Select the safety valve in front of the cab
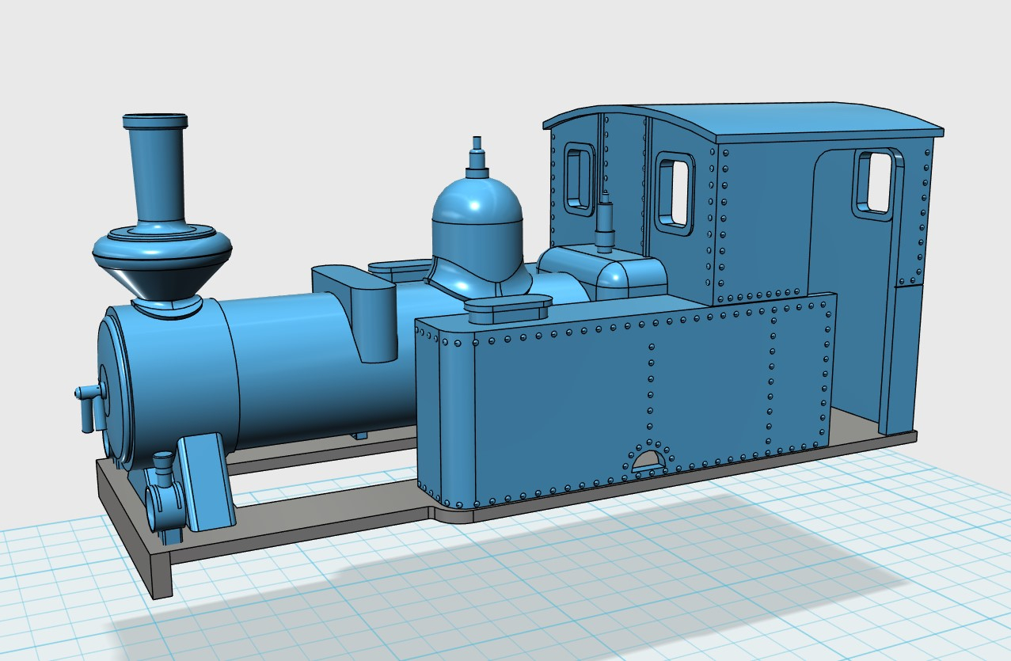The image size is (1011, 661). 606,222
